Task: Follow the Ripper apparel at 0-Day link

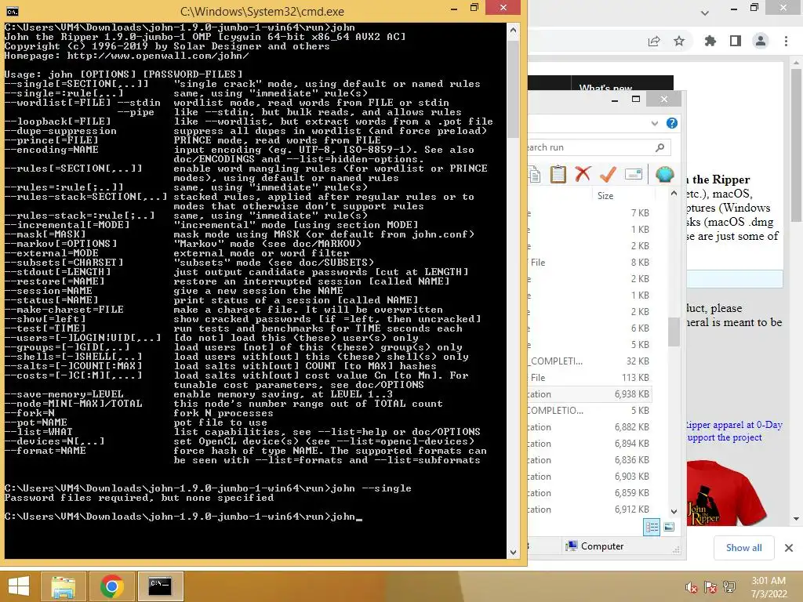Action: pyautogui.click(x=733, y=425)
